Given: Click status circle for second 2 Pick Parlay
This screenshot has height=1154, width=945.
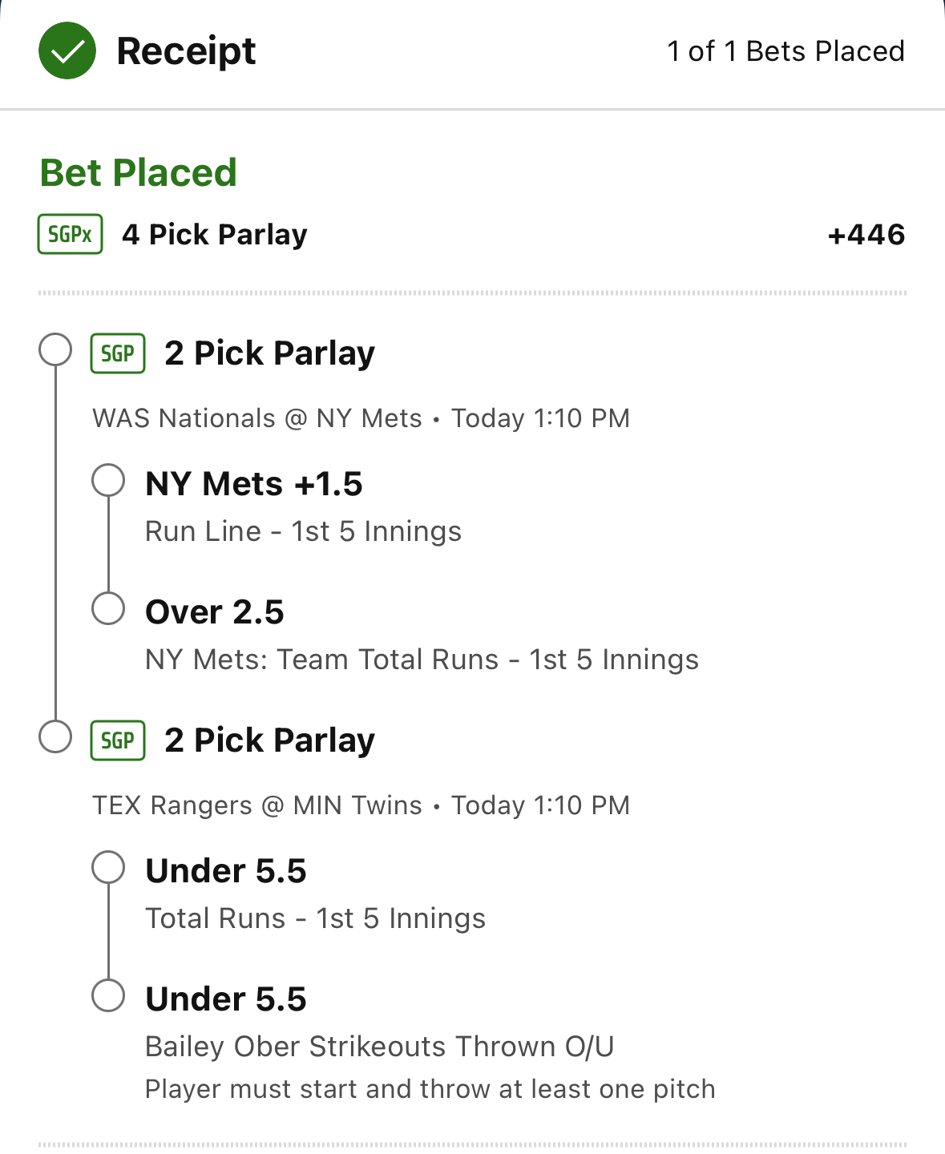Looking at the screenshot, I should [x=55, y=737].
